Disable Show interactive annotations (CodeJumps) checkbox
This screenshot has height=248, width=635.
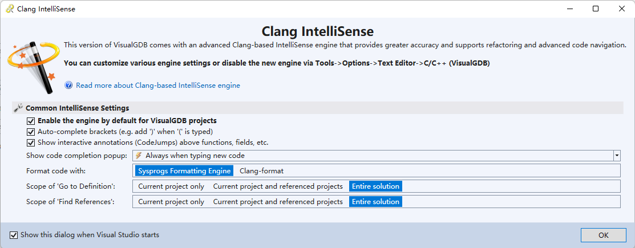(31, 143)
